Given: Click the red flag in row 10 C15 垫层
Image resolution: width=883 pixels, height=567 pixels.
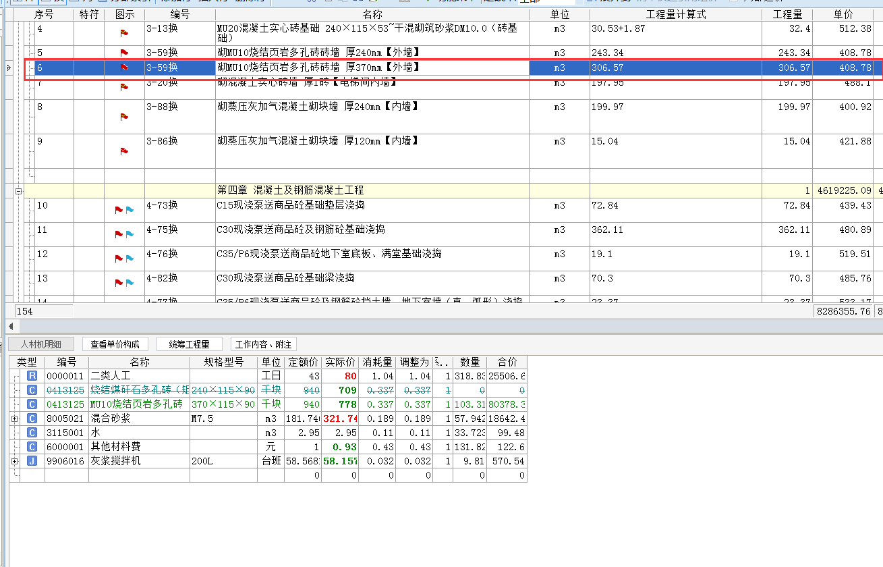Looking at the screenshot, I should [119, 210].
